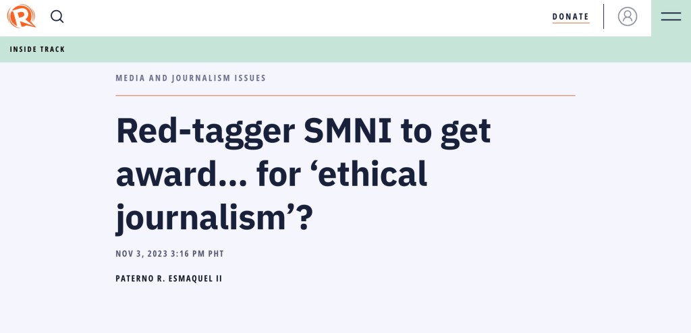Viewport: 691px width, 333px height.
Task: Open the user account profile icon
Action: (x=628, y=17)
